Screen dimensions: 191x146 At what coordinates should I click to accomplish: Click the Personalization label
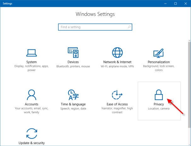(159, 62)
